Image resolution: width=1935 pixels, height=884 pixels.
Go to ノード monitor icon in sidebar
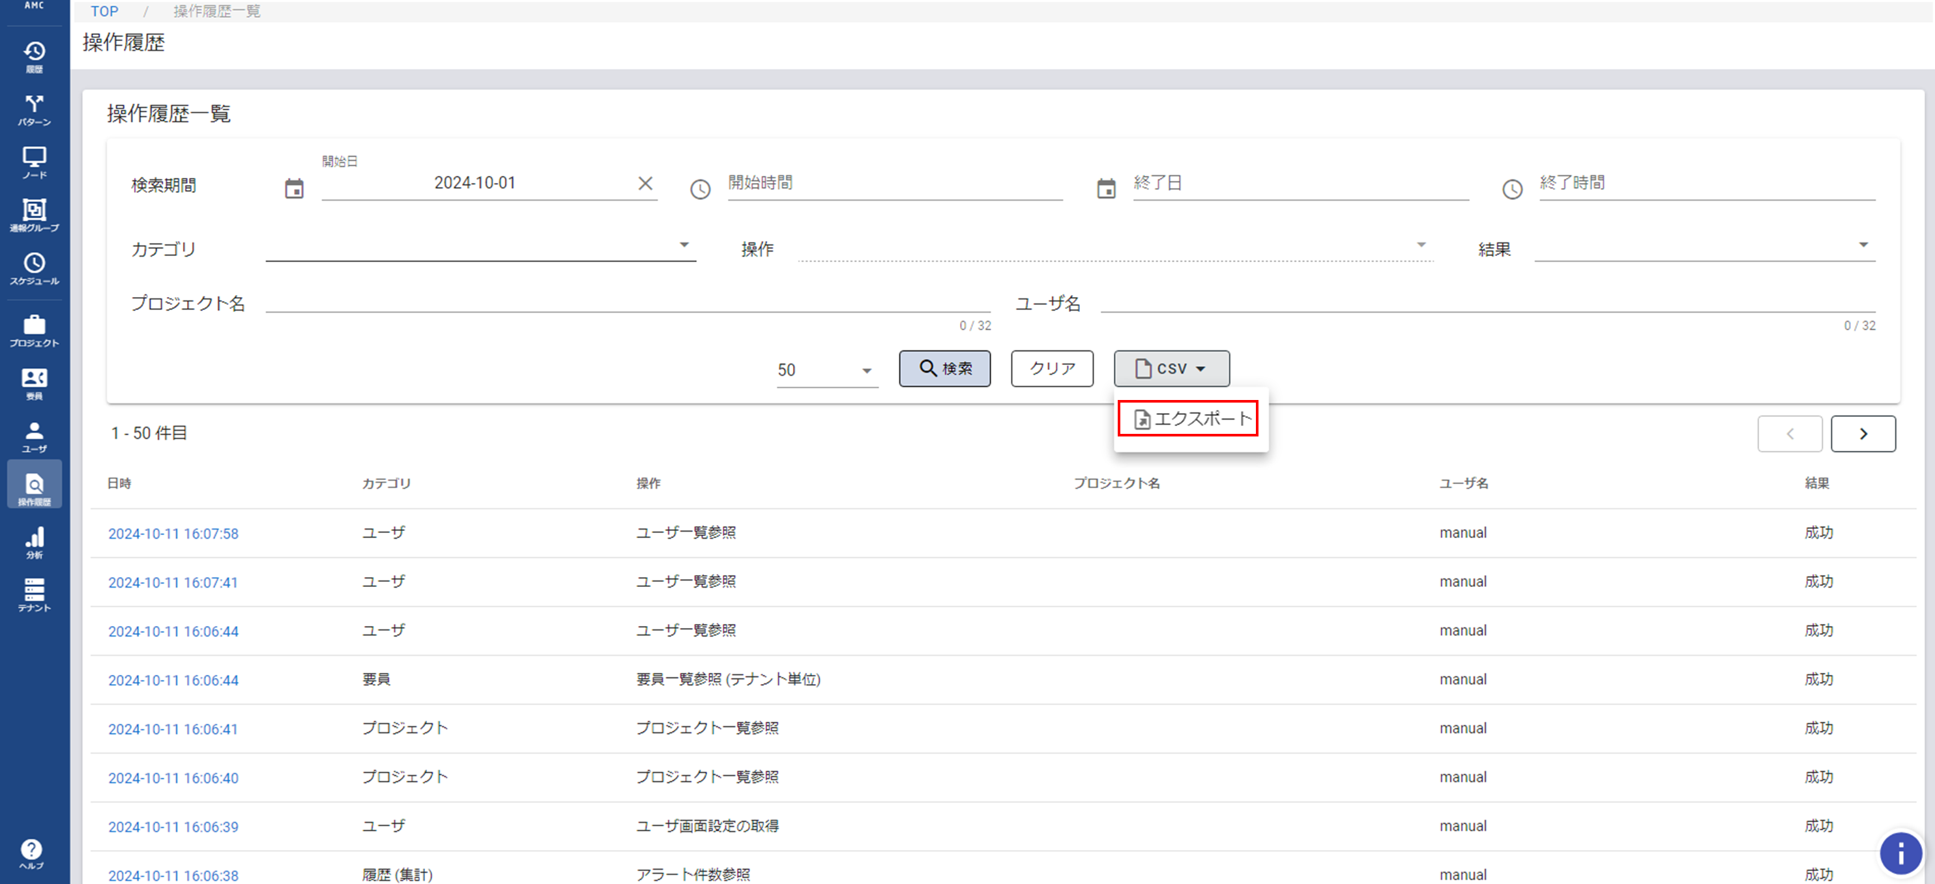(34, 162)
